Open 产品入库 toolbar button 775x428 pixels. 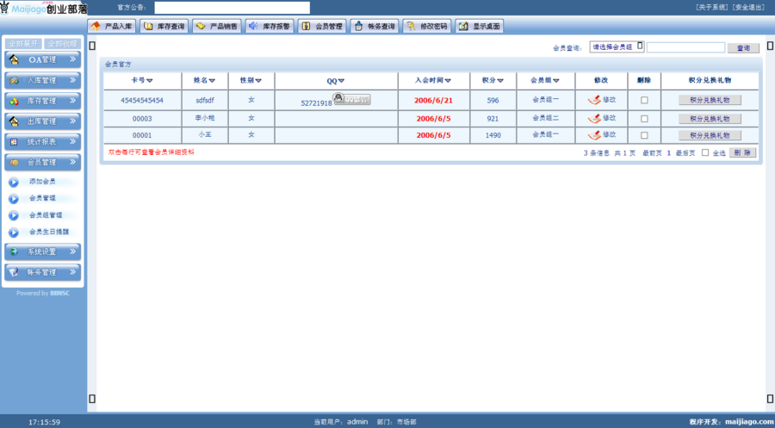click(112, 26)
